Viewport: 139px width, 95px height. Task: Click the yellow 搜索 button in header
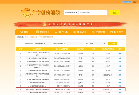coord(114,13)
